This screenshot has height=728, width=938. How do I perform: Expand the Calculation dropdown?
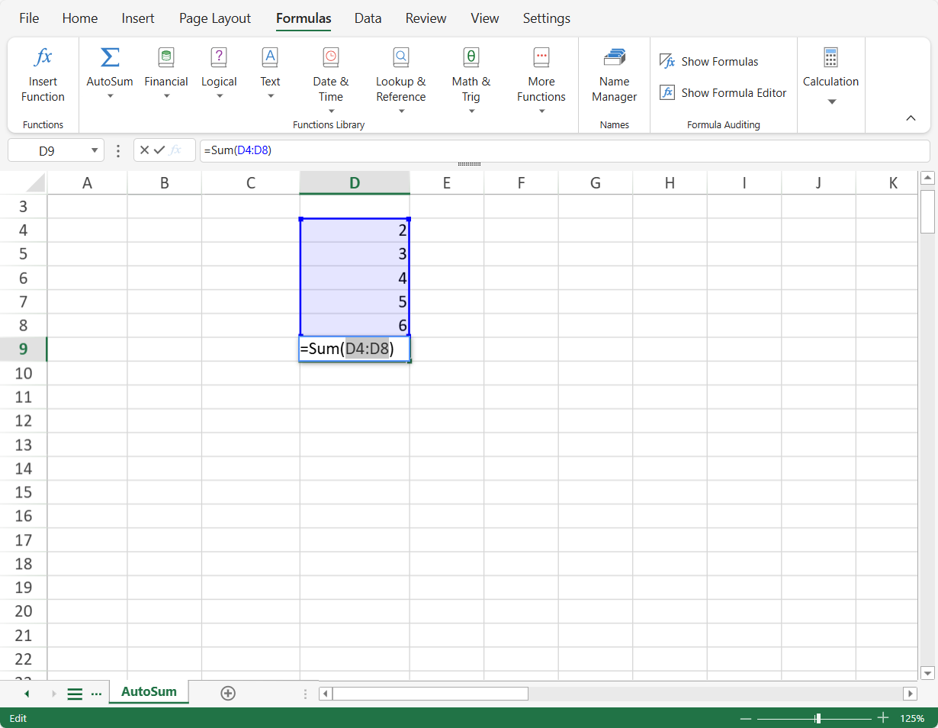[831, 101]
